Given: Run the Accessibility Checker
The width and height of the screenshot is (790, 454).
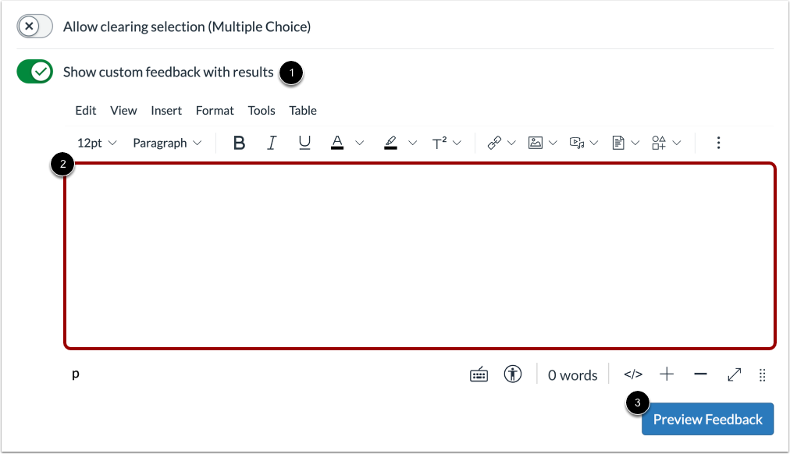Looking at the screenshot, I should (513, 374).
